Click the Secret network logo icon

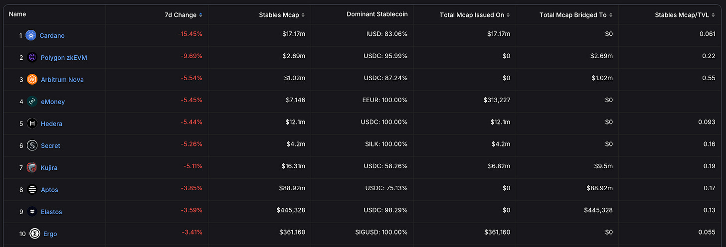[32, 145]
